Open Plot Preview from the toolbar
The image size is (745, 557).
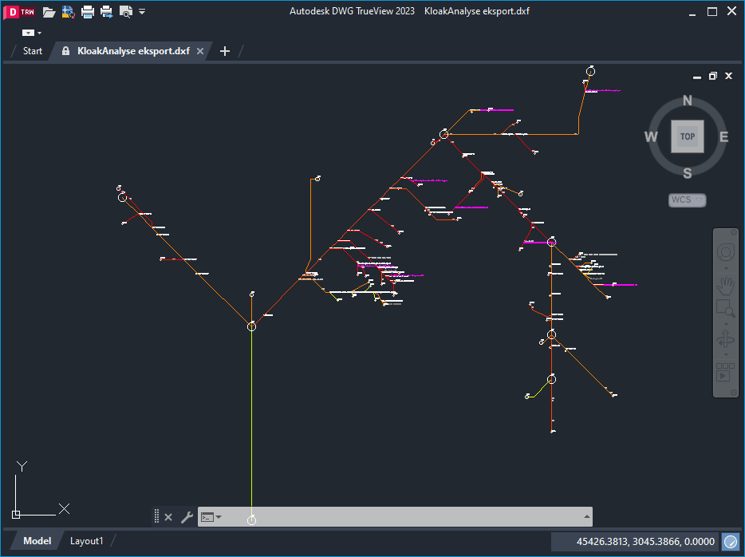pos(124,12)
